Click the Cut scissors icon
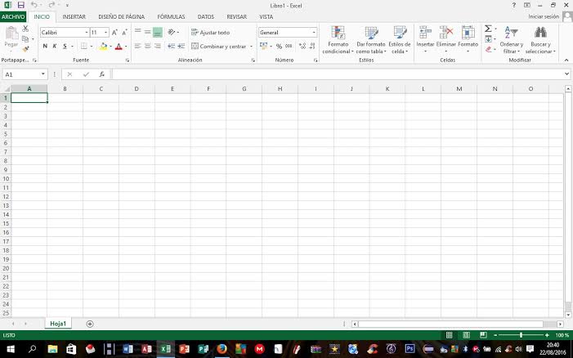The image size is (573, 358). (25, 29)
